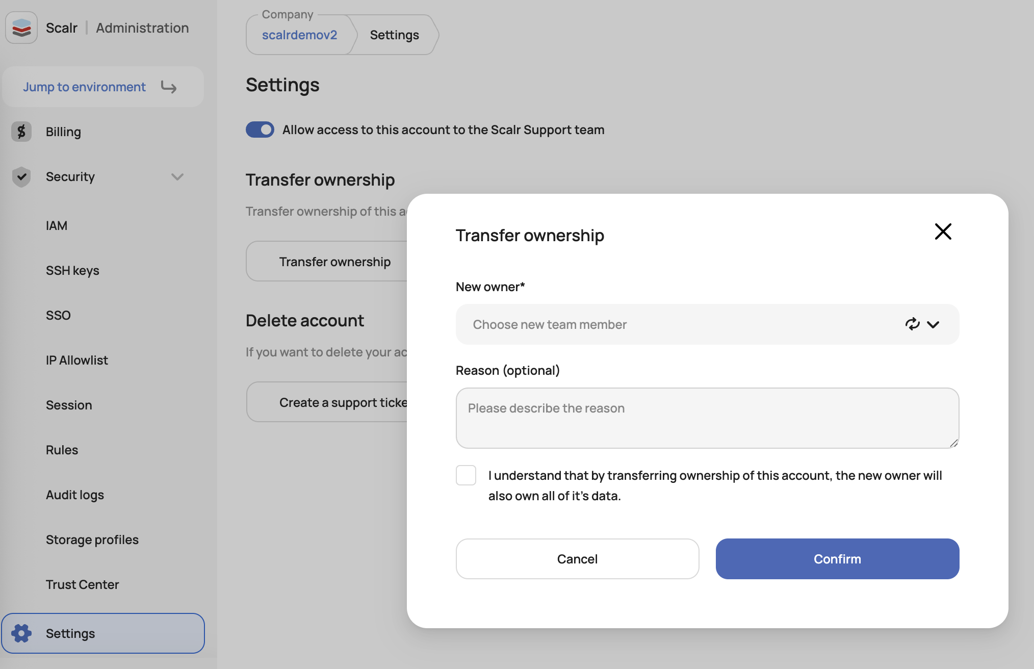Collapse the Security menu chevron
Viewport: 1034px width, 669px height.
(177, 177)
